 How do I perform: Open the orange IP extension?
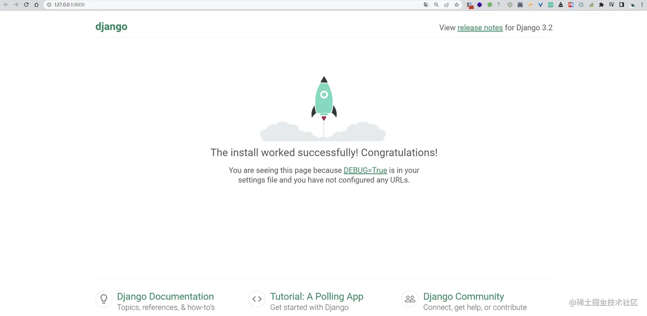coord(530,5)
